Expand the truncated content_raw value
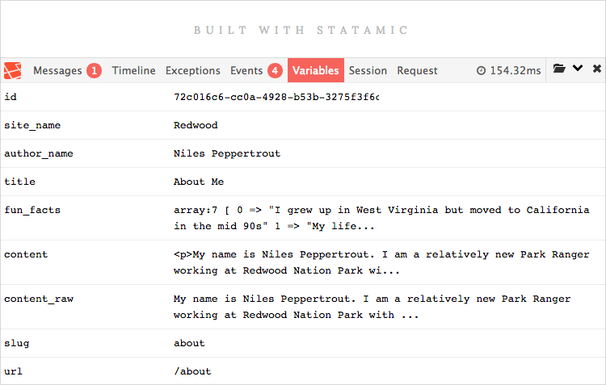The width and height of the screenshot is (606, 385). 372,307
